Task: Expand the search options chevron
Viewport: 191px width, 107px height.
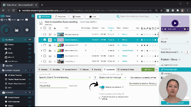Action: (x=157, y=17)
